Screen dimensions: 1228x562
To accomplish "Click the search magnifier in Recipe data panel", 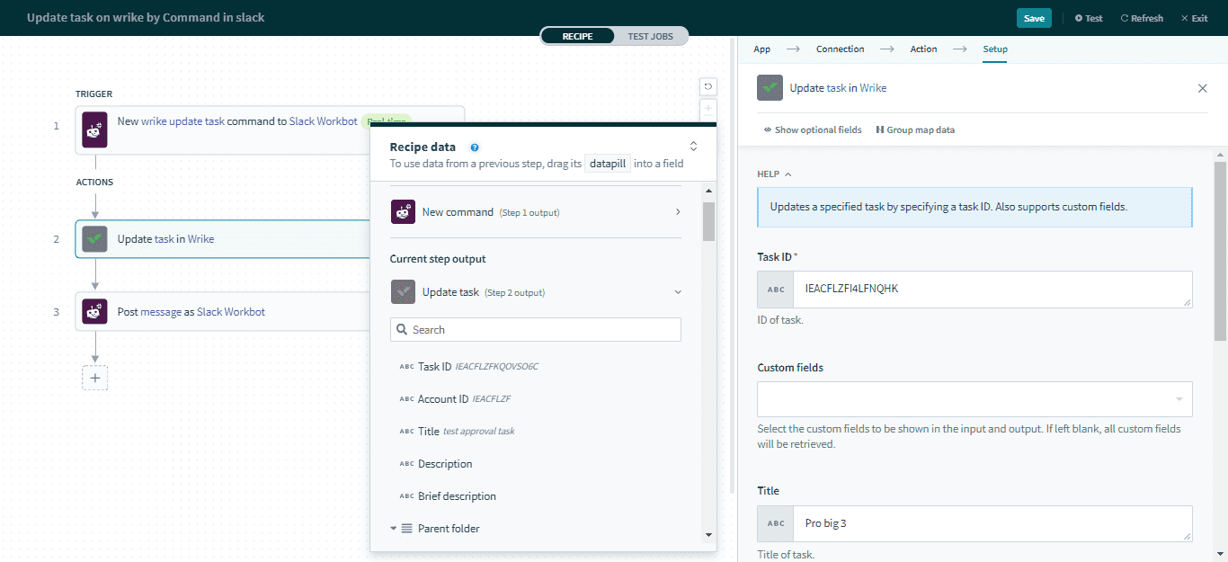I will (401, 329).
